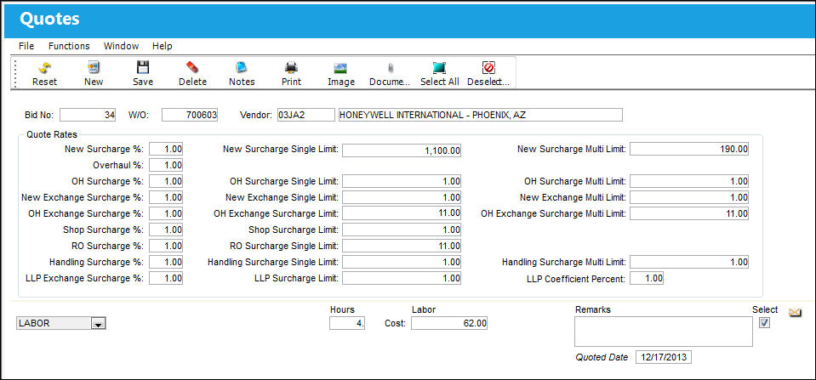Click New Exchange Single Limit field
Screen dimensions: 816x380
click(402, 197)
